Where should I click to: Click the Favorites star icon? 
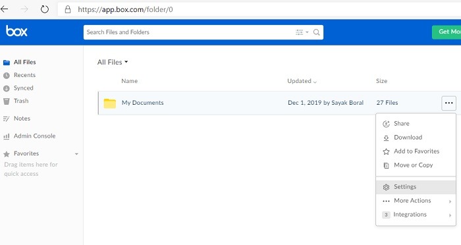(7, 154)
